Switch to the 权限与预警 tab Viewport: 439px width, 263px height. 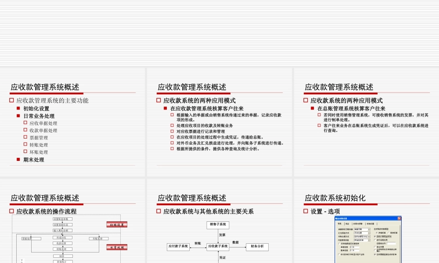coord(359,224)
